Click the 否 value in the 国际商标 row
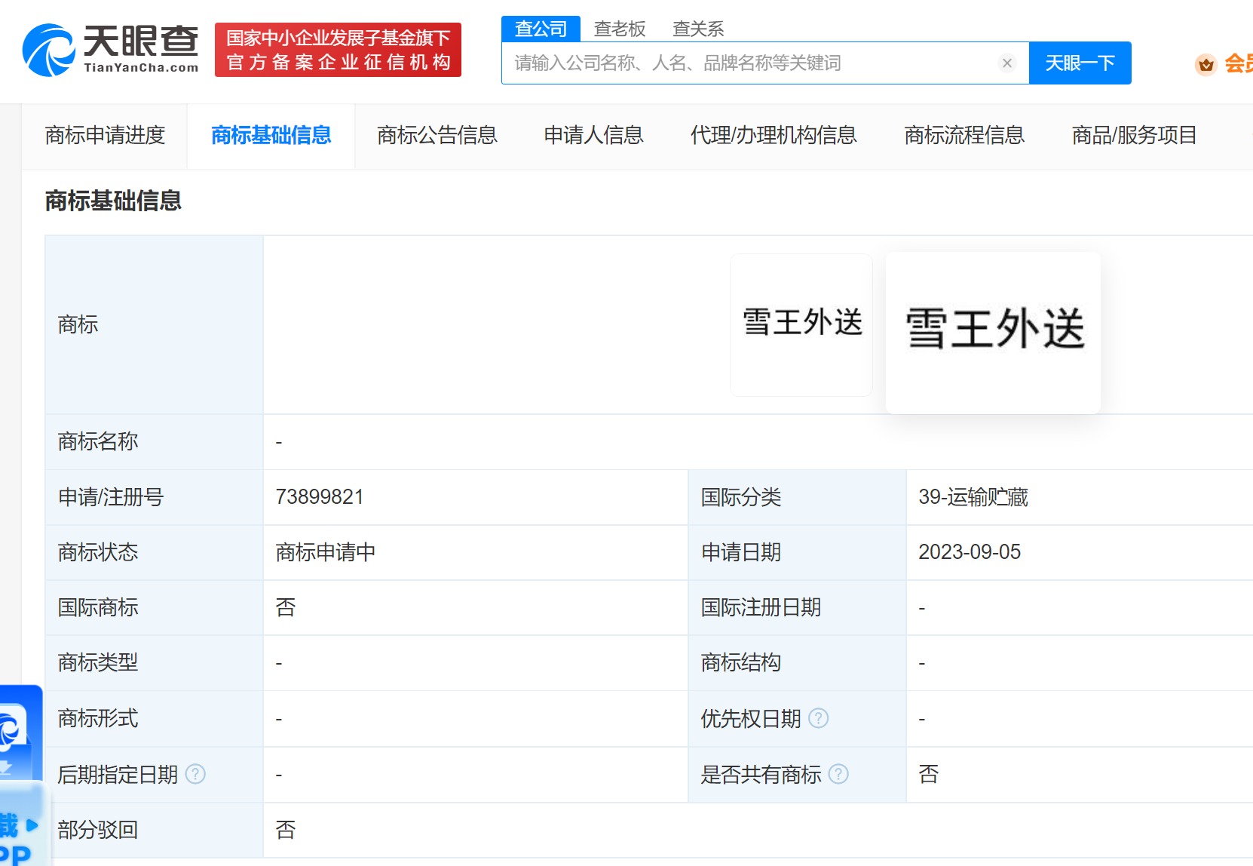This screenshot has height=866, width=1253. click(x=286, y=608)
